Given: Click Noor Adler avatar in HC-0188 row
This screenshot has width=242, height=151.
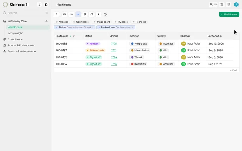Looking at the screenshot, I should tap(183, 44).
